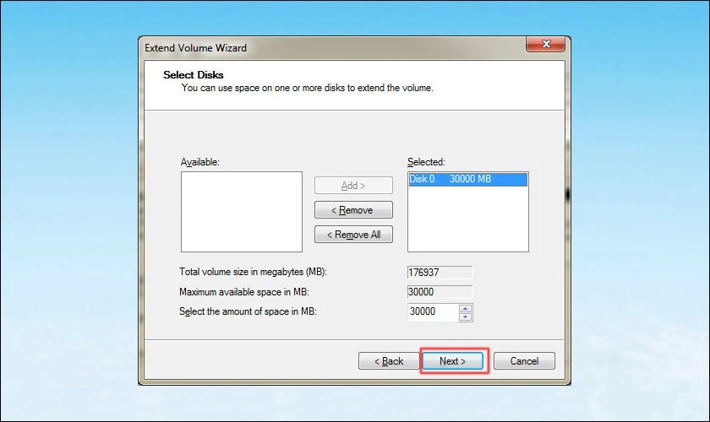This screenshot has width=710, height=422.
Task: Increase space amount with spinner up arrow
Action: [x=465, y=308]
